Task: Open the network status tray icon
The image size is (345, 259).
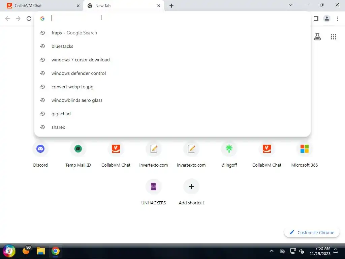Action: (293, 251)
